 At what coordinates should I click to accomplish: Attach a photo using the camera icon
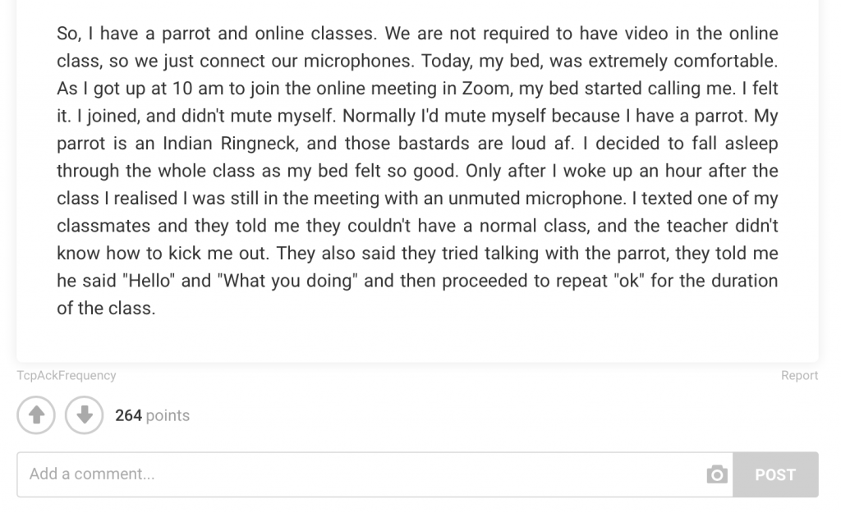click(x=716, y=474)
